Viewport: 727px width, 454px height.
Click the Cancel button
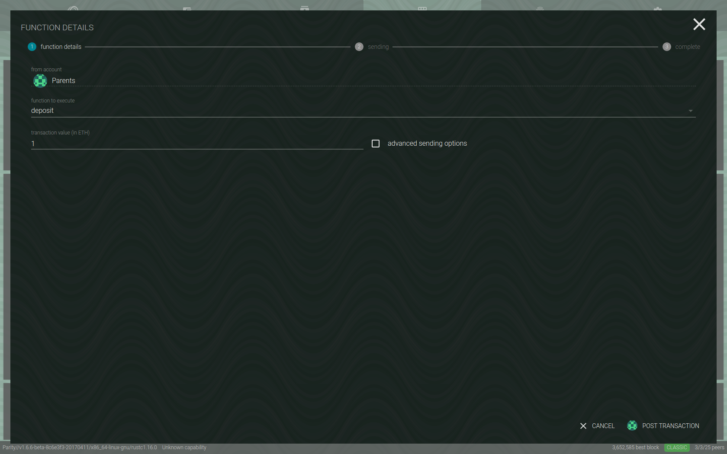coord(597,426)
